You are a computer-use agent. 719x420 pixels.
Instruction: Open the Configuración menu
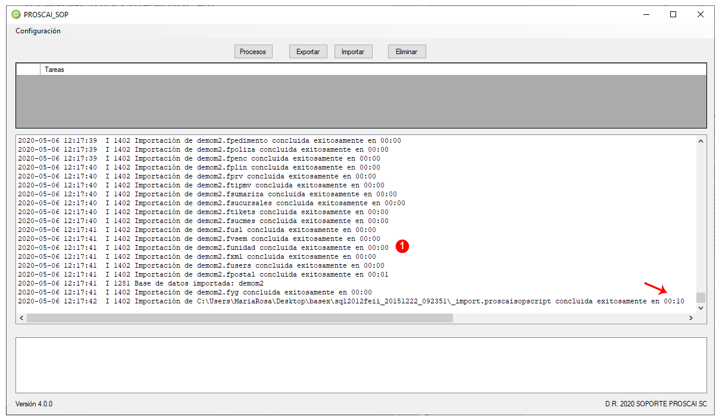point(38,31)
